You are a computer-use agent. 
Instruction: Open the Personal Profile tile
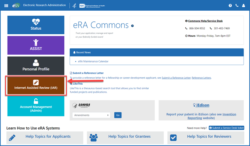click(x=36, y=66)
